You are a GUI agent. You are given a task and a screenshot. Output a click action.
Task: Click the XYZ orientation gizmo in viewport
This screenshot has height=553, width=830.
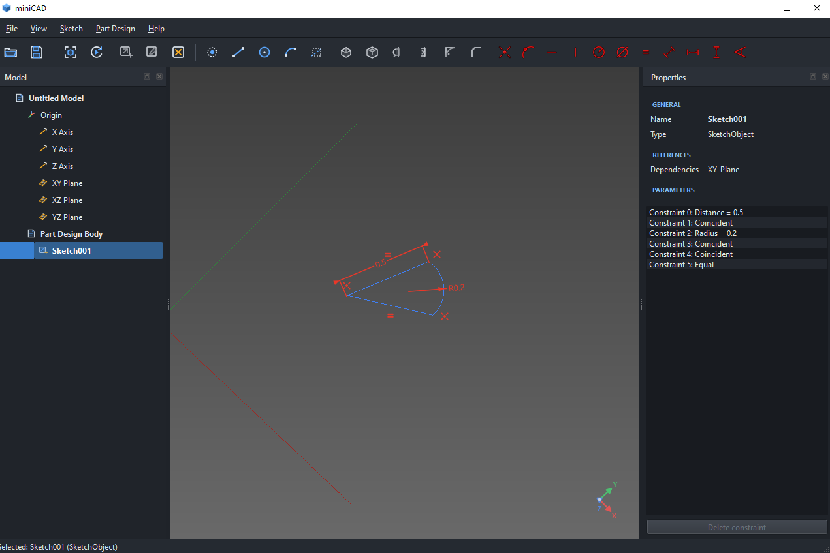coord(607,501)
